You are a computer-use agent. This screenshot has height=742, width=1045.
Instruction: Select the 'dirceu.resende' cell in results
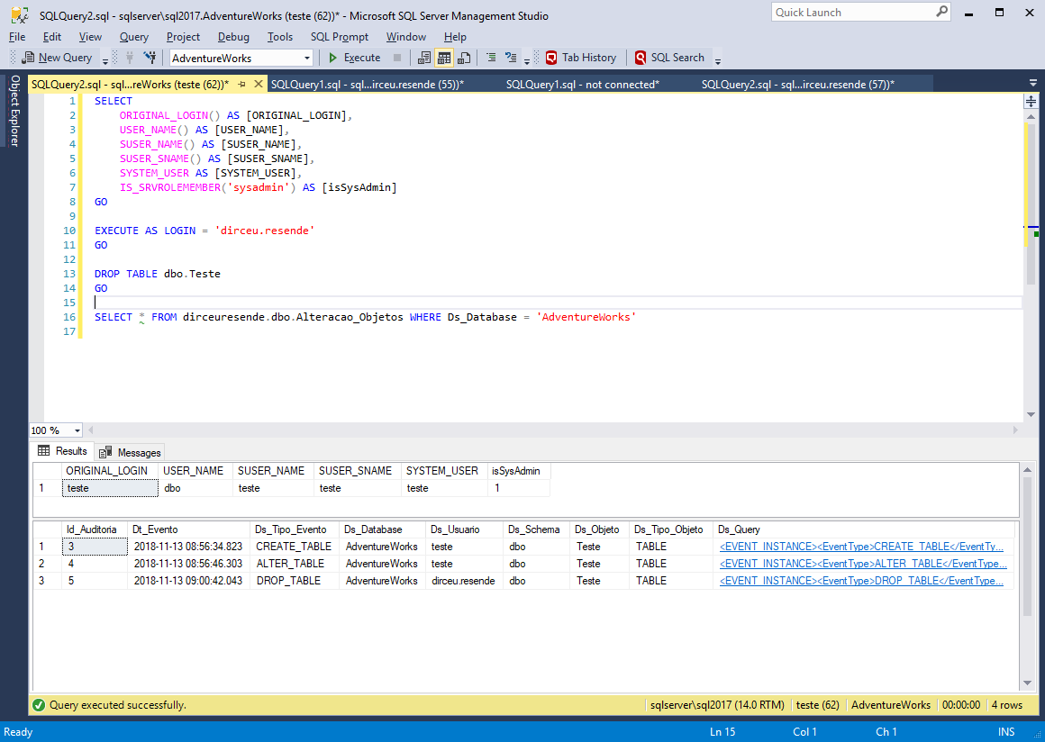click(x=464, y=581)
